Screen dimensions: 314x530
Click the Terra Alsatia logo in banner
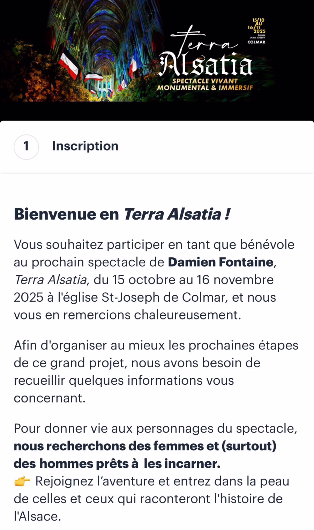[206, 56]
